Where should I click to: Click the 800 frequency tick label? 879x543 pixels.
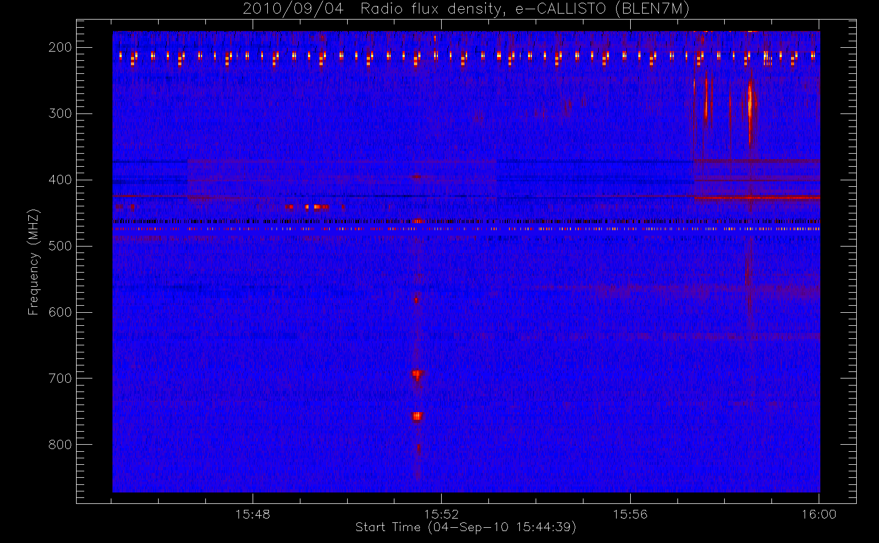click(x=60, y=445)
